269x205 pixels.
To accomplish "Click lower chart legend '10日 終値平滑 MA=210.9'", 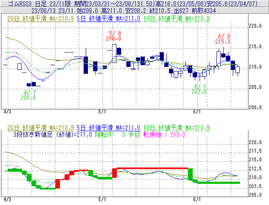I will (x=176, y=128).
